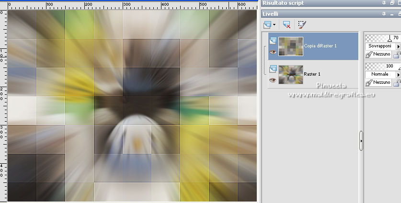This screenshot has height=203, width=401.
Task: Hide the Raster 1 layer via eye icon
Action: point(273,80)
